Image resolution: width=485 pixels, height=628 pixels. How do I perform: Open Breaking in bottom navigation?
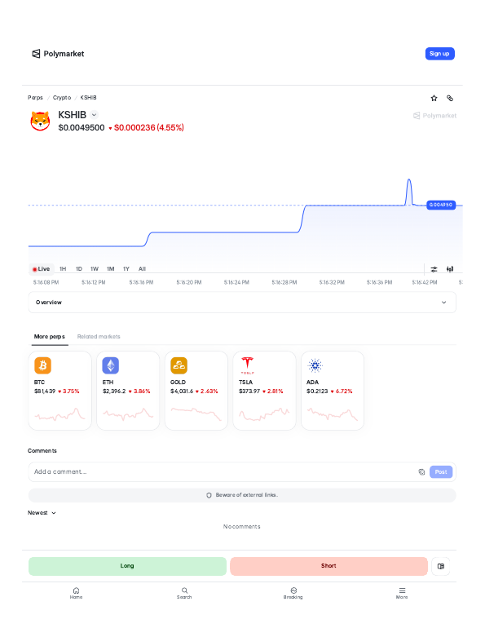tap(293, 593)
